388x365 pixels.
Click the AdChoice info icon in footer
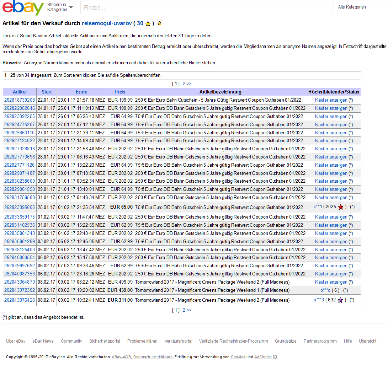coord(275,357)
